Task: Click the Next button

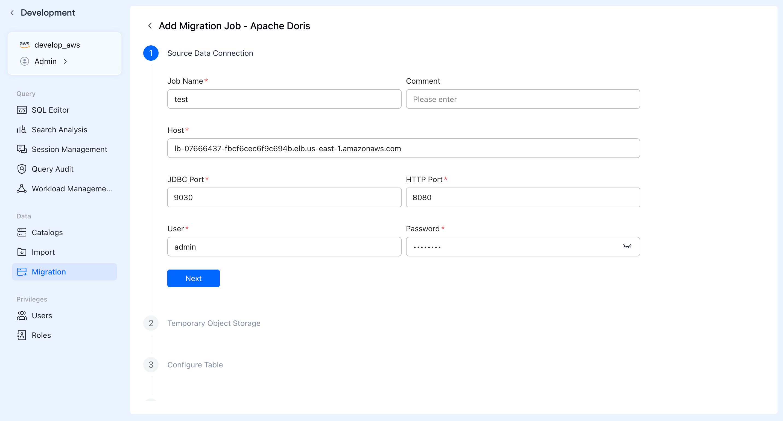Action: click(193, 278)
